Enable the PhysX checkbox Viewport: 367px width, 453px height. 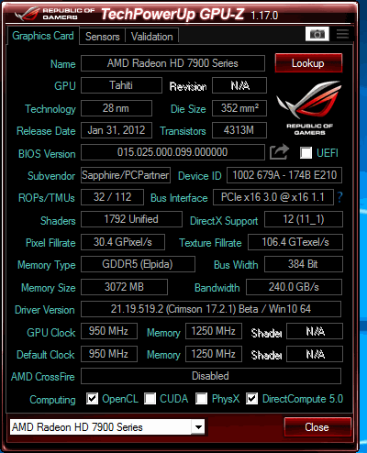[x=201, y=398]
